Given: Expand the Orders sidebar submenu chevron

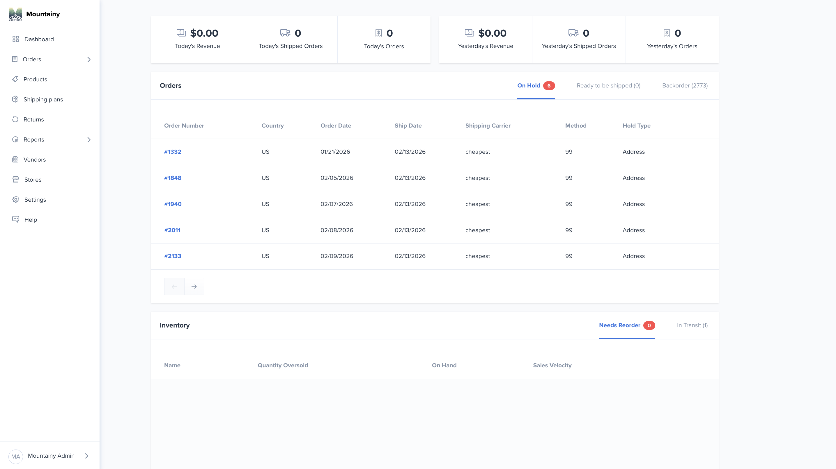Looking at the screenshot, I should pyautogui.click(x=89, y=60).
